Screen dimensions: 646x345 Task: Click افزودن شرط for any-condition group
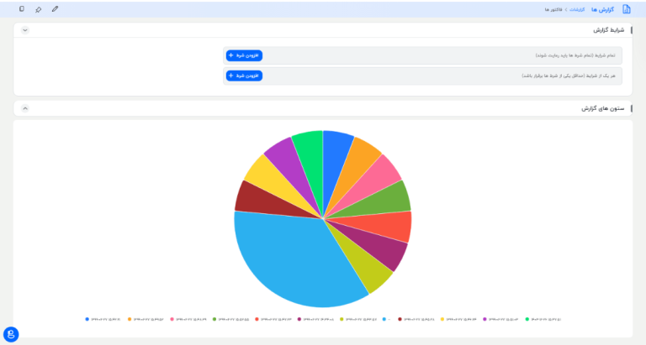244,76
